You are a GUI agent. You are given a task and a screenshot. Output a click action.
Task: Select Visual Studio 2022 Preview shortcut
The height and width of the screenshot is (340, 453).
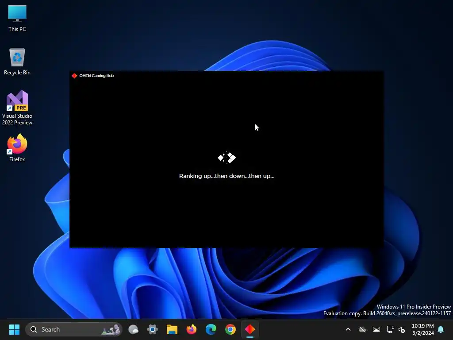click(17, 108)
